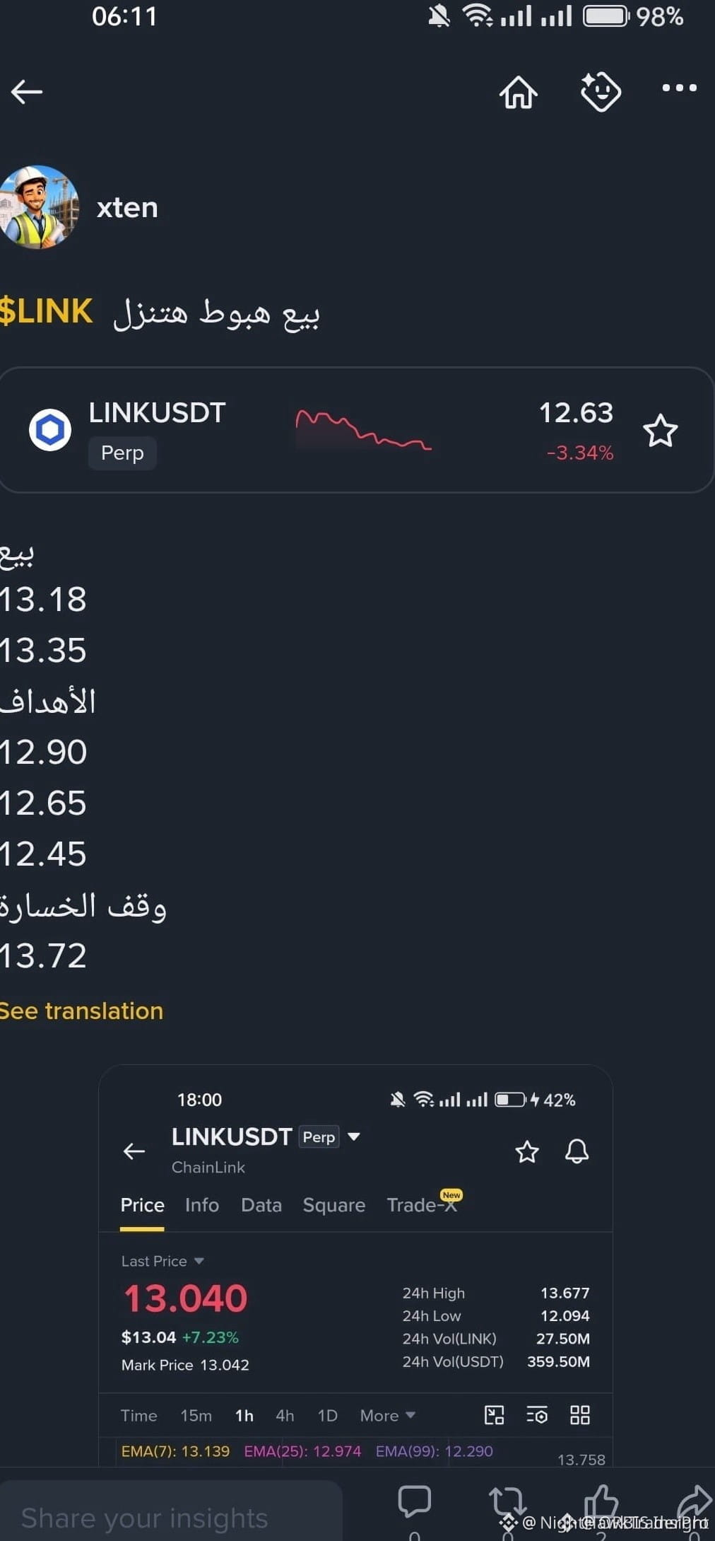
Task: Tap the smiley tag icon
Action: click(x=601, y=91)
